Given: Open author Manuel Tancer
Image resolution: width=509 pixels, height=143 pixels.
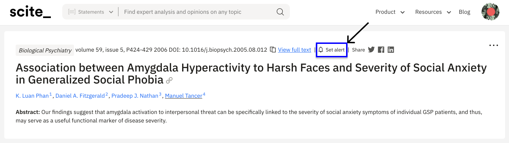Looking at the screenshot, I should (184, 96).
